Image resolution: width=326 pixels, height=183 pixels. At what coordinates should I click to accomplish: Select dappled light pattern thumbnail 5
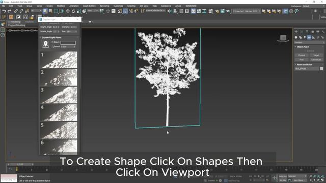point(59,130)
